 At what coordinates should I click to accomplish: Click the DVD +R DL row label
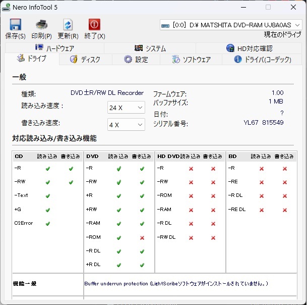[93, 265]
